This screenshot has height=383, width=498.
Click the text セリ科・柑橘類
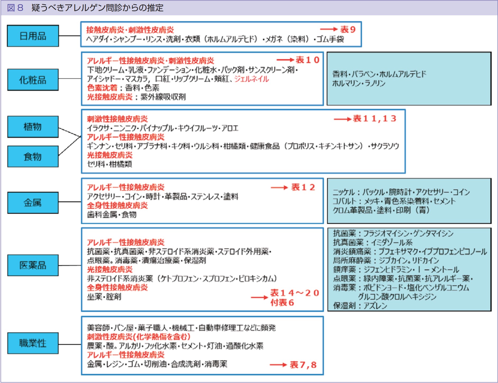(x=109, y=164)
